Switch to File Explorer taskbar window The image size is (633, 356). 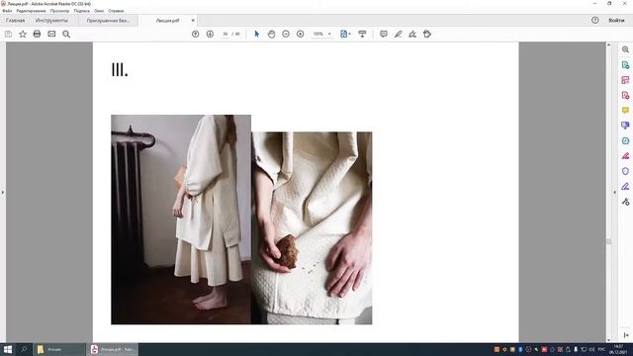[x=59, y=349]
